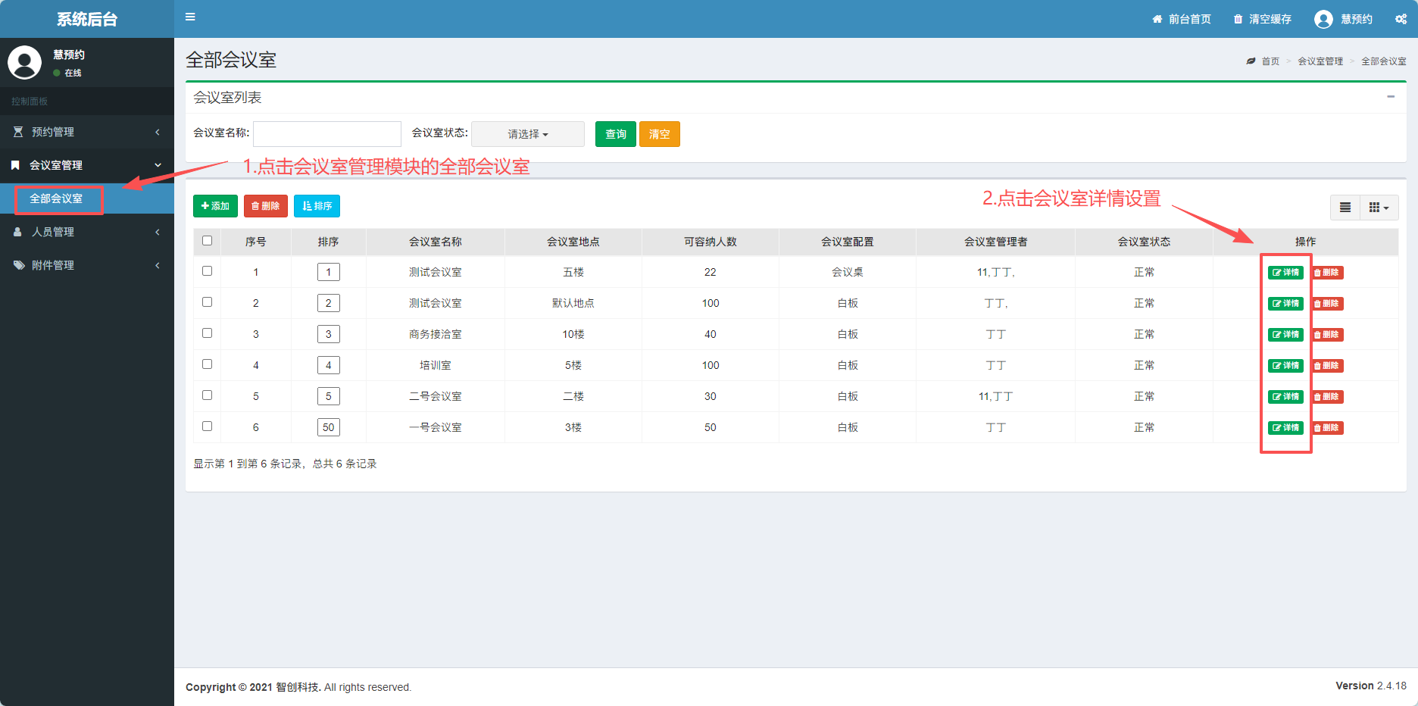Viewport: 1418px width, 706px height.
Task: Click the user avatar icon in top bar
Action: click(x=1323, y=20)
